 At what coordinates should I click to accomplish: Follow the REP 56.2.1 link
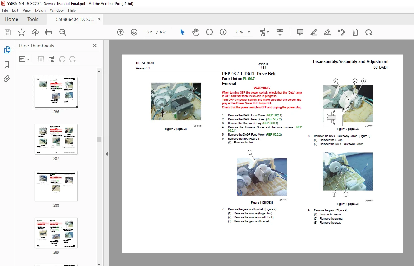[x=274, y=115]
